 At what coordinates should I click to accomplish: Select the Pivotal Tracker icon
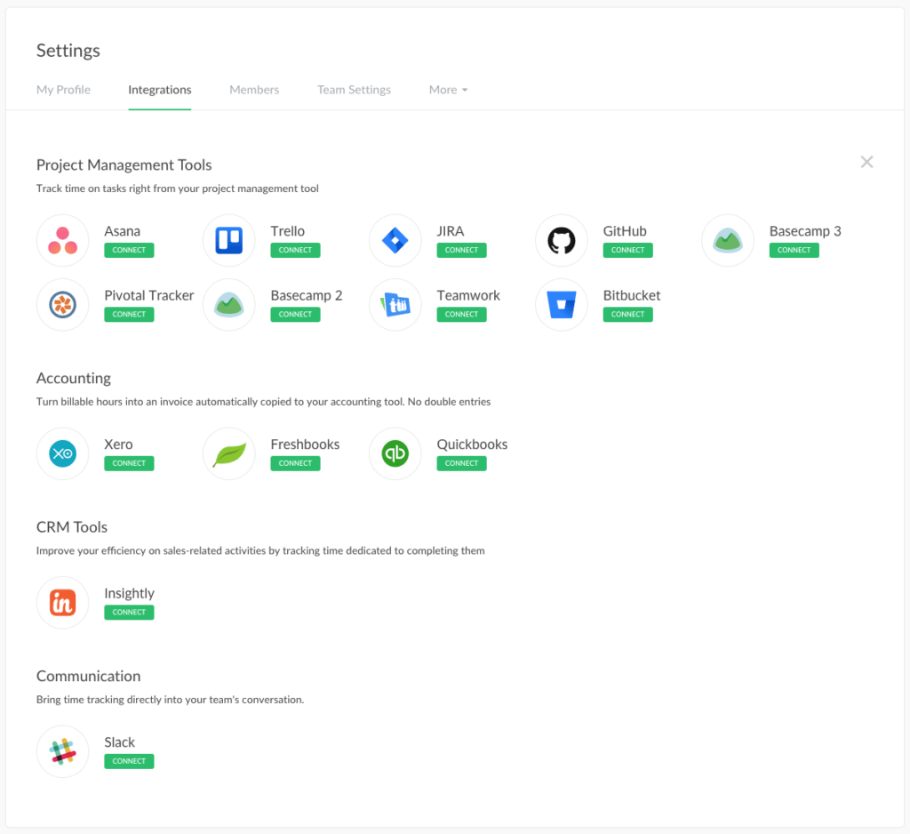click(x=62, y=305)
